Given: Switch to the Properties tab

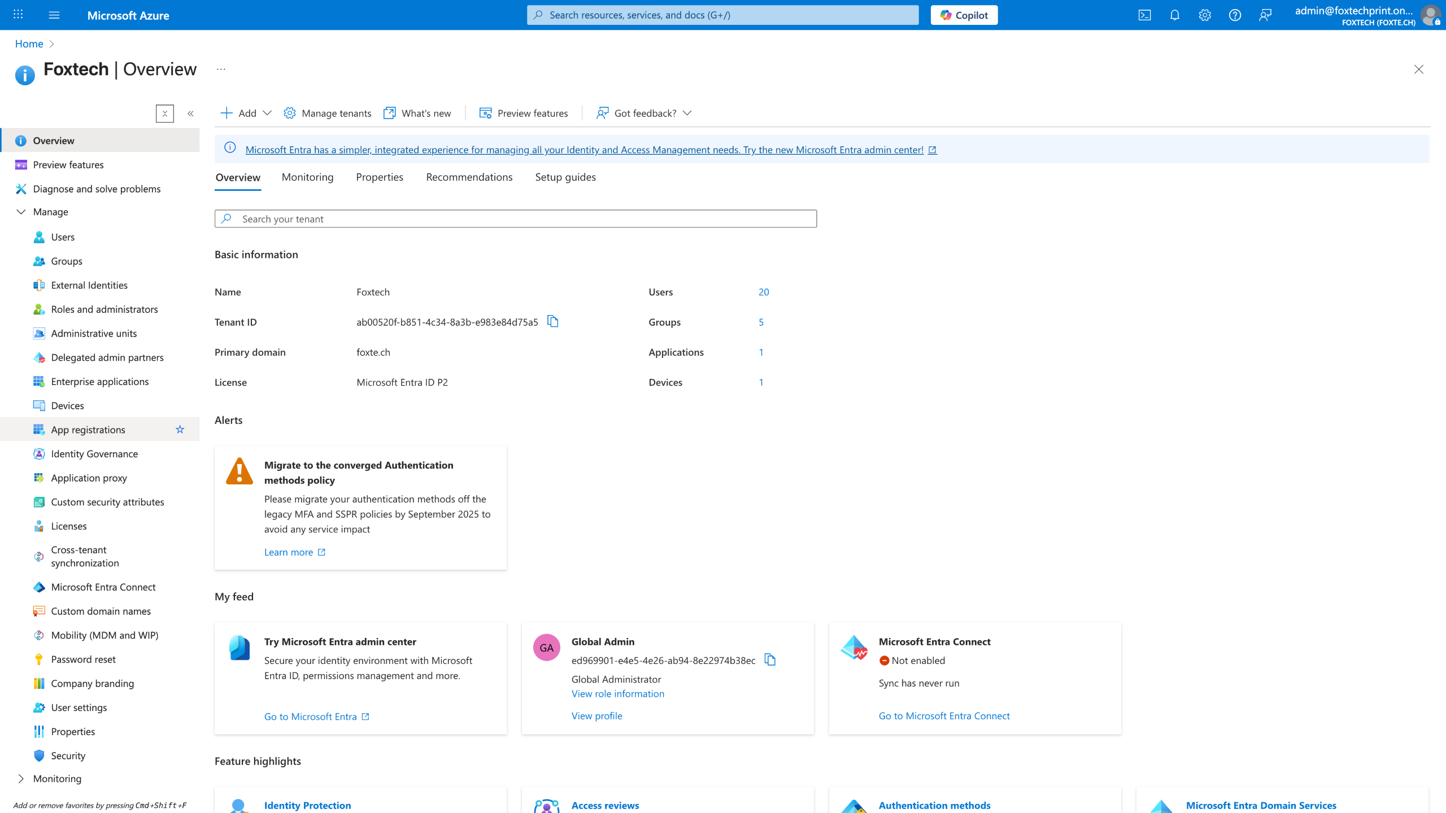Looking at the screenshot, I should point(380,177).
